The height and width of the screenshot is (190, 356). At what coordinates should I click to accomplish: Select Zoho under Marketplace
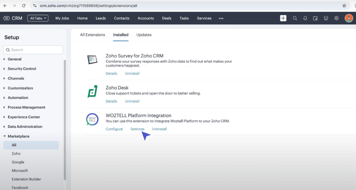point(16,154)
